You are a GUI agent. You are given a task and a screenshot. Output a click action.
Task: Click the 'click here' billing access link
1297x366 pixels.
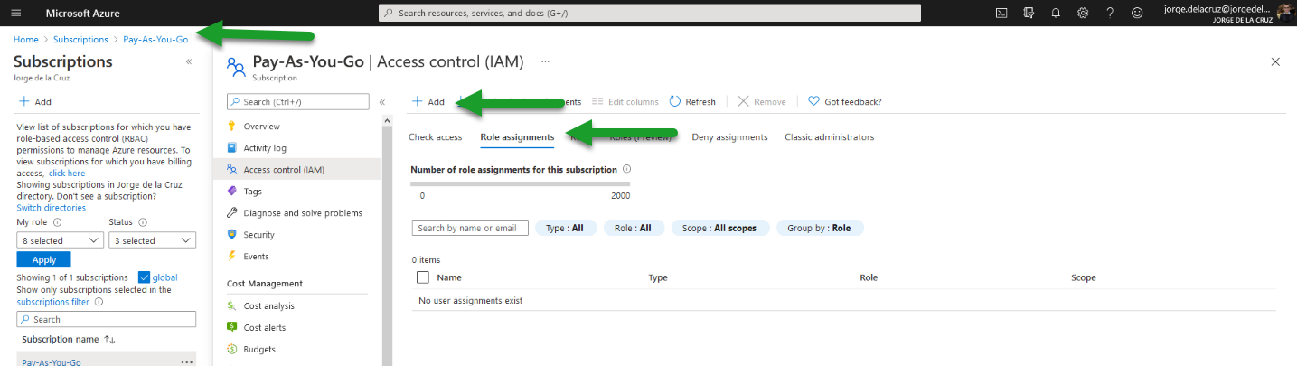tap(67, 173)
